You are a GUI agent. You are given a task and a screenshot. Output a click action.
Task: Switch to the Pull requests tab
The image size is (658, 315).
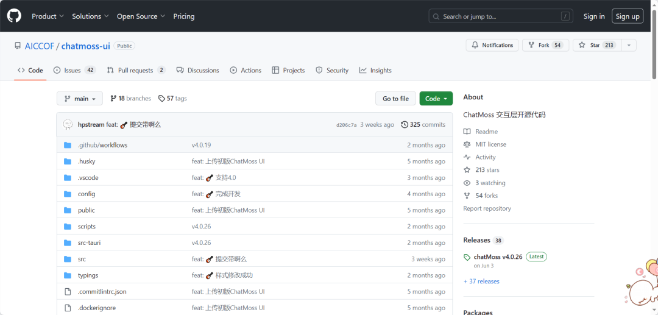coord(136,71)
